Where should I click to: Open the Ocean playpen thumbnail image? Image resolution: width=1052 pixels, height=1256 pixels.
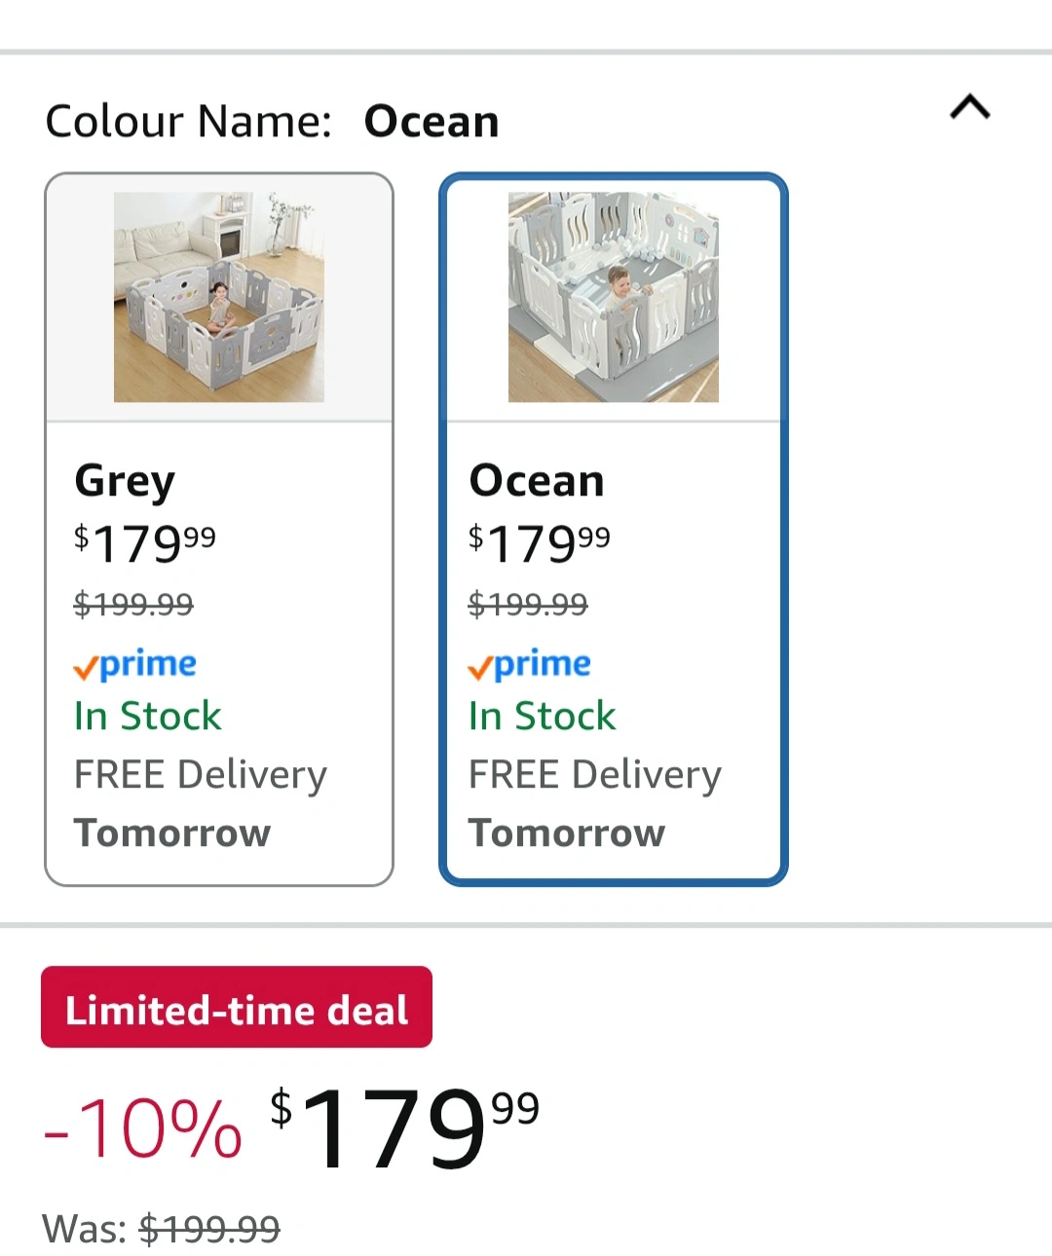coord(613,297)
